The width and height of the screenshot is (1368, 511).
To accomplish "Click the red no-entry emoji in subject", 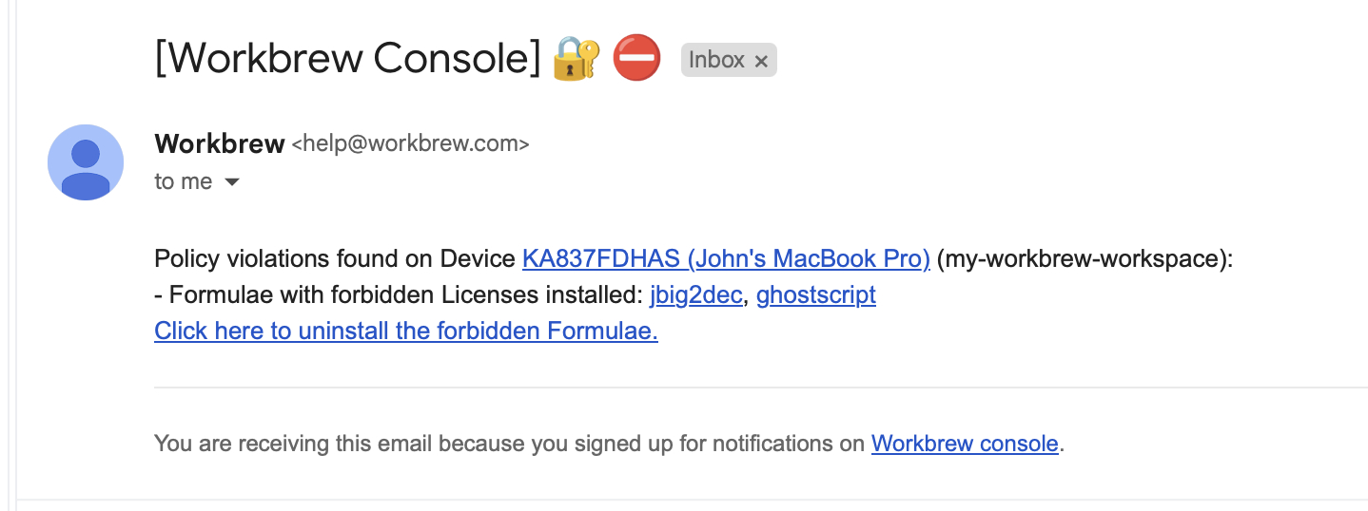I will 636,59.
